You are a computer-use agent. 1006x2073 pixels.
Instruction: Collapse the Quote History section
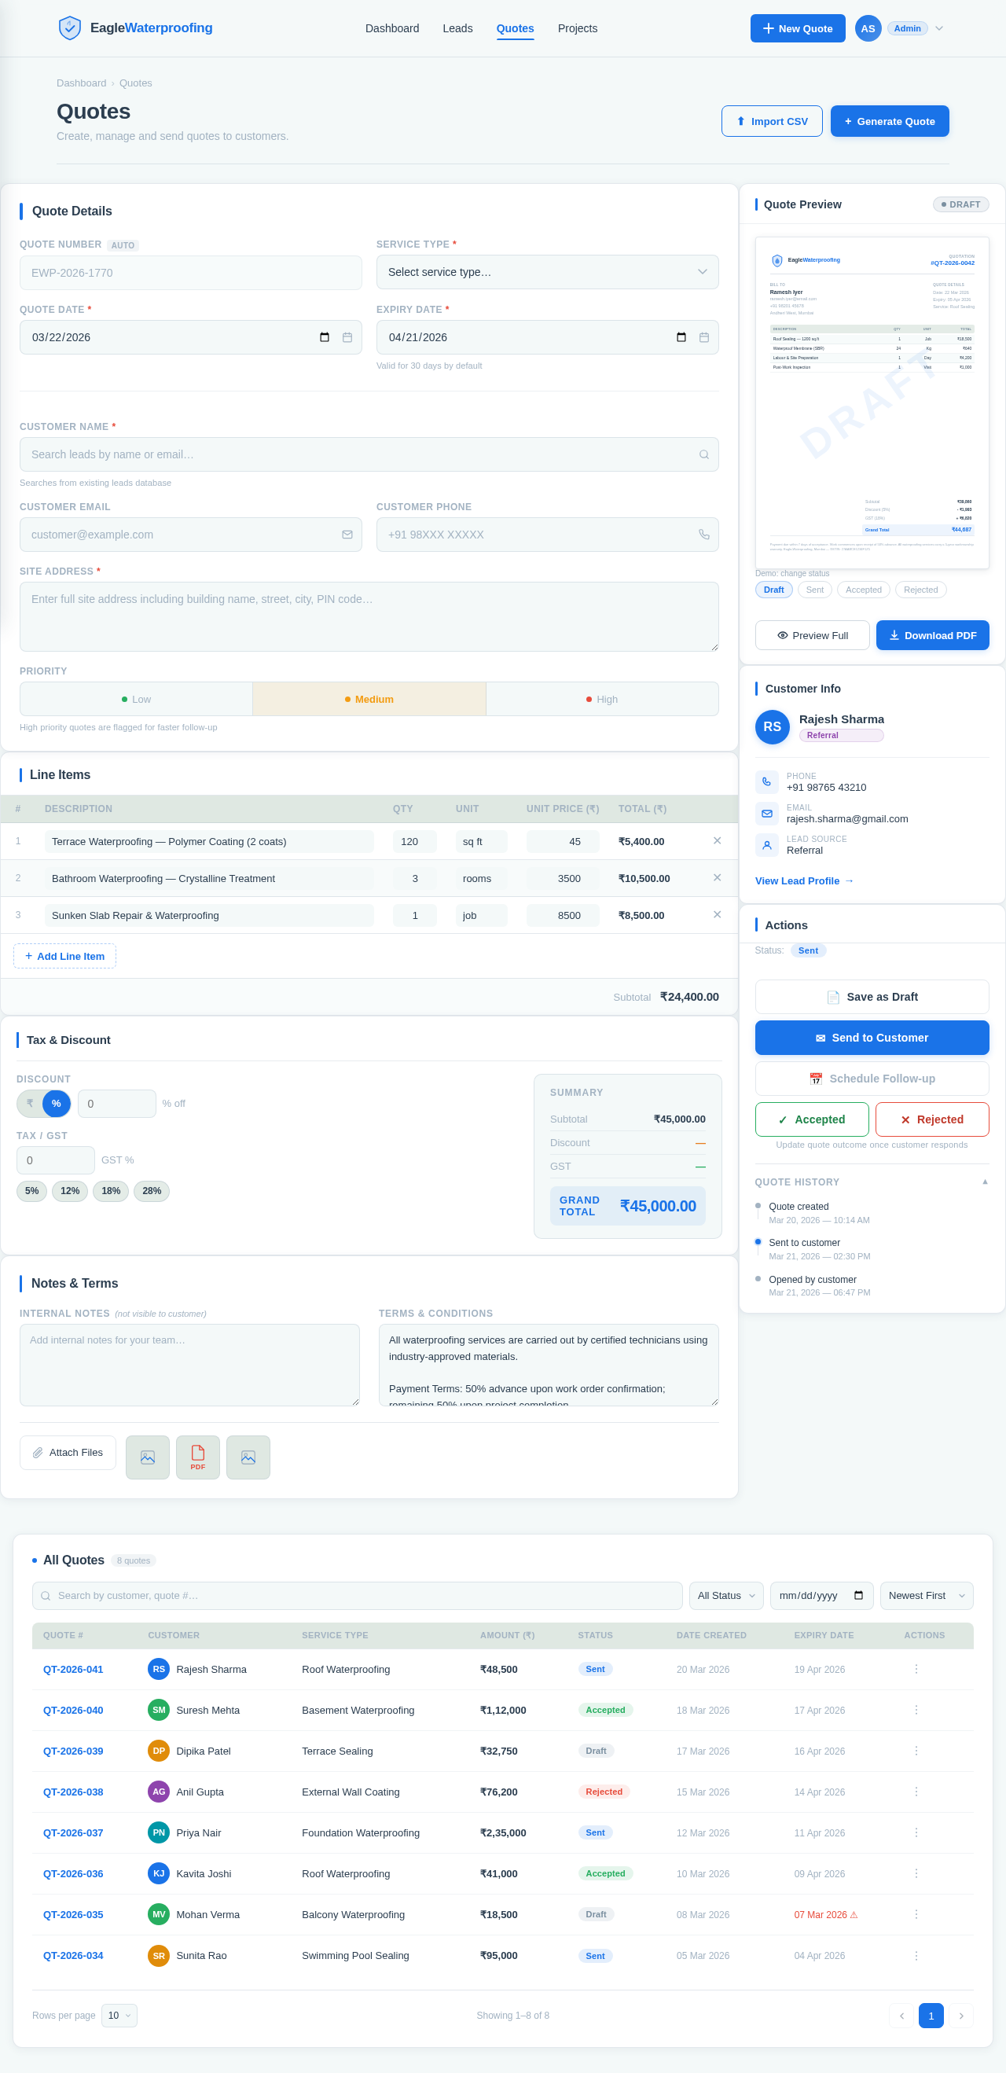click(x=984, y=1182)
